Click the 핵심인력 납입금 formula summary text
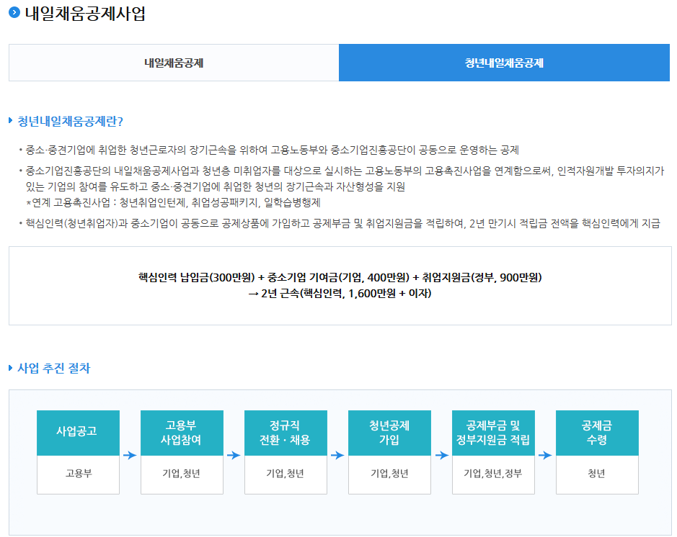677x537 pixels. coord(340,277)
